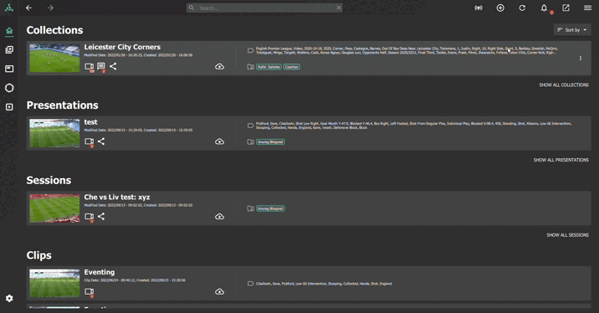The image size is (599, 313).
Task: Open Leicester City Corners thumbnail
Action: pyautogui.click(x=54, y=58)
